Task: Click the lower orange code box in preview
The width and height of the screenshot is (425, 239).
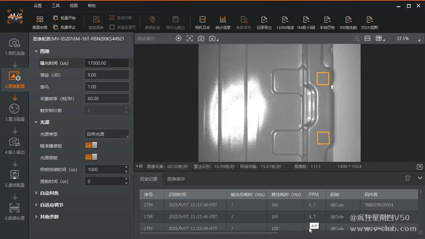Action: (x=323, y=138)
